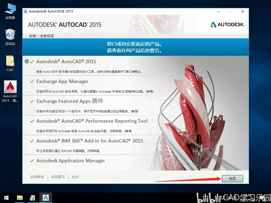
Task: Click the 可让项目团队通过 BIM 360 共享模型 description
Action: point(68,151)
